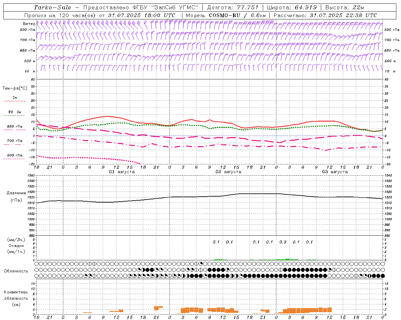Click the 02 августа date label
This screenshot has height=320, width=401.
click(228, 172)
